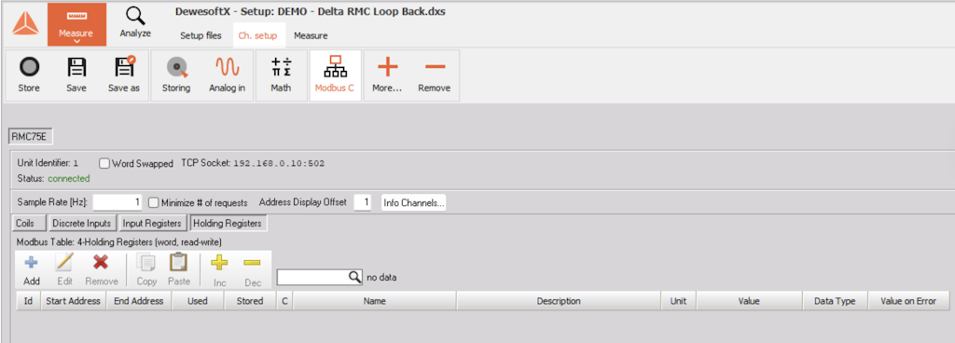Click the Stored column header
The width and height of the screenshot is (955, 343).
tap(250, 301)
